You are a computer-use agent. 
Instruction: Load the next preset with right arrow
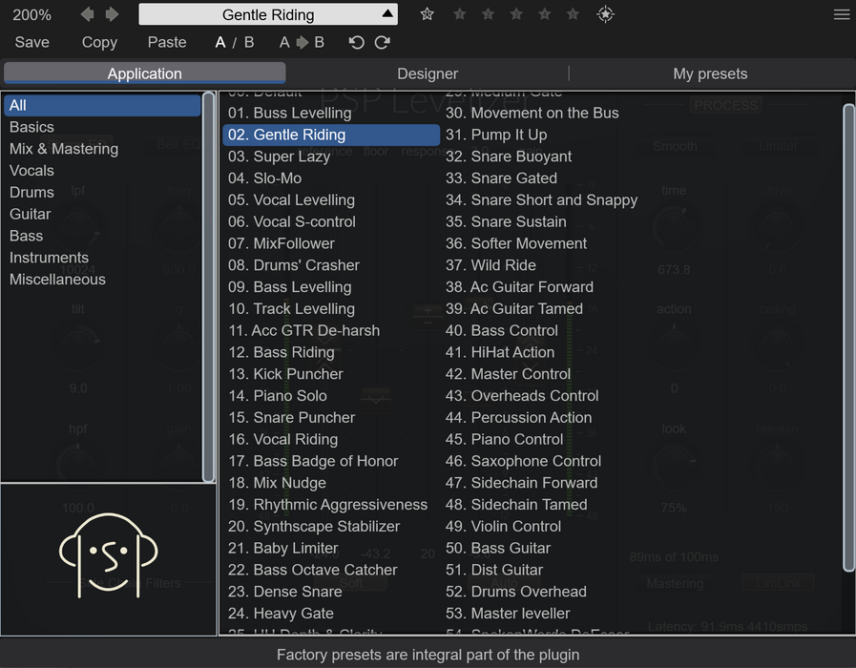[x=112, y=14]
